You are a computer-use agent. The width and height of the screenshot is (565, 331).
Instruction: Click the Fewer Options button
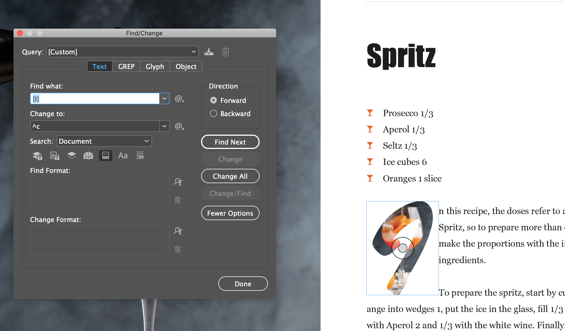pos(230,213)
